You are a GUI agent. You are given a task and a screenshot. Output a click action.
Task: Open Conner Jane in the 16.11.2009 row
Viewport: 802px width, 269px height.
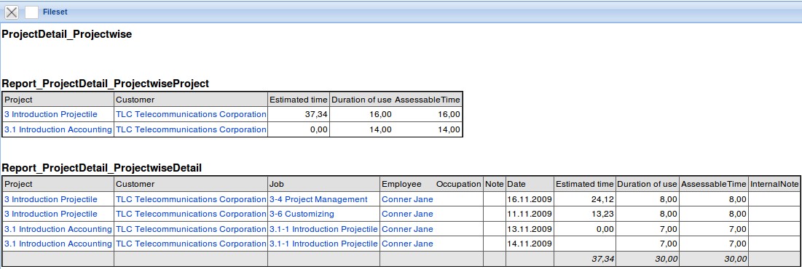click(x=407, y=199)
